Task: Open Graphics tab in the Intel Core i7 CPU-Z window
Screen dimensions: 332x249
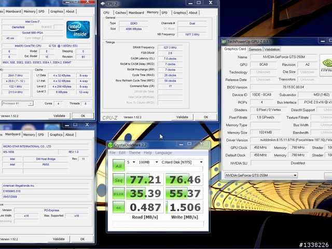Action: pyautogui.click(x=57, y=11)
